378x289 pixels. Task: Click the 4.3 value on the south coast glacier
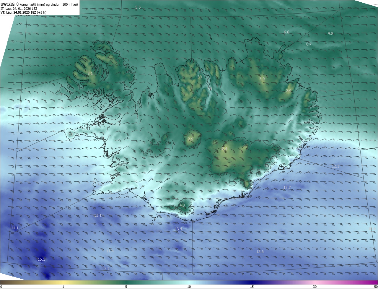pos(182,205)
